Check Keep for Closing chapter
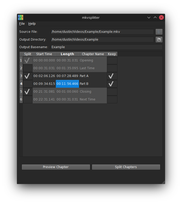182x204 pixels. 112,92
